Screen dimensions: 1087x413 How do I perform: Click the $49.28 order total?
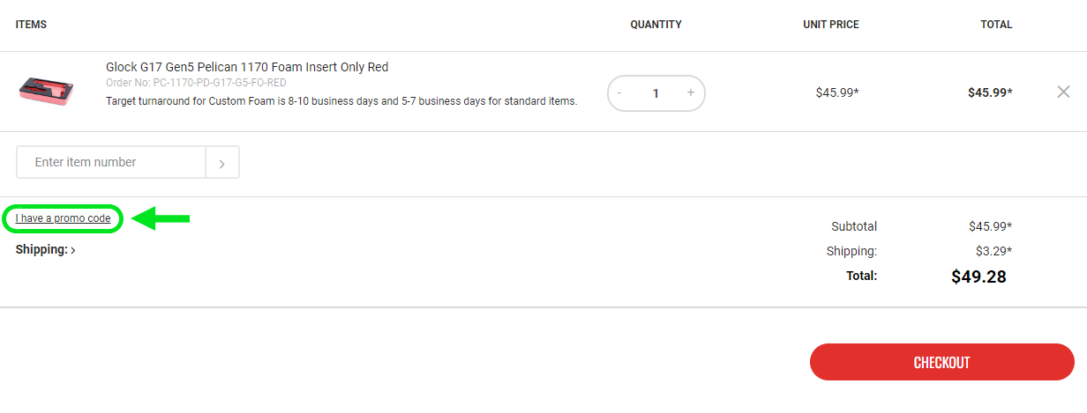[978, 277]
